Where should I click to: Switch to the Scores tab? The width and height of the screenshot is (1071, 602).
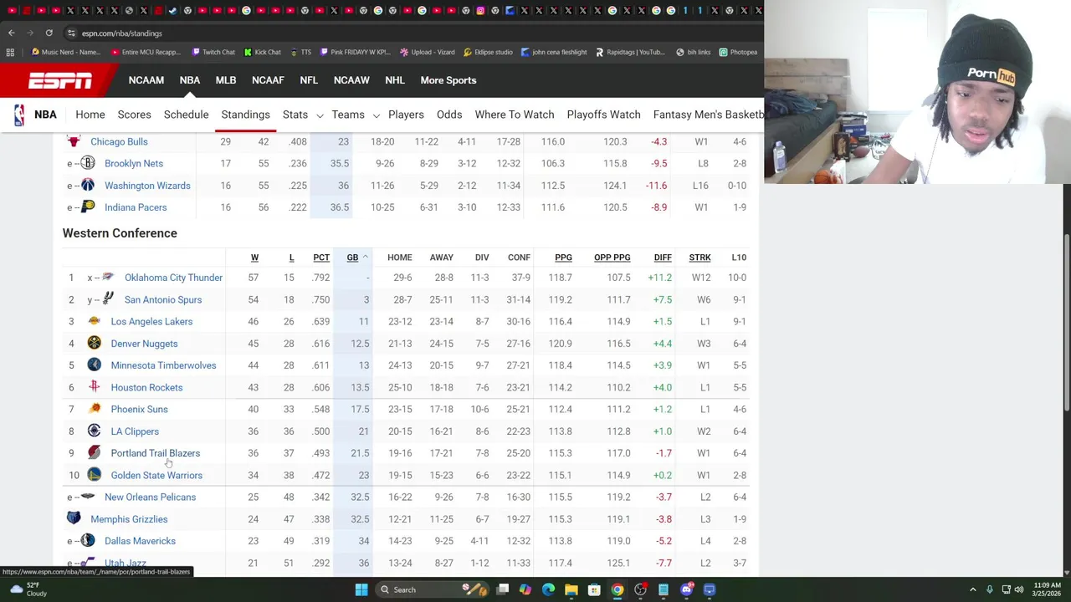click(134, 115)
